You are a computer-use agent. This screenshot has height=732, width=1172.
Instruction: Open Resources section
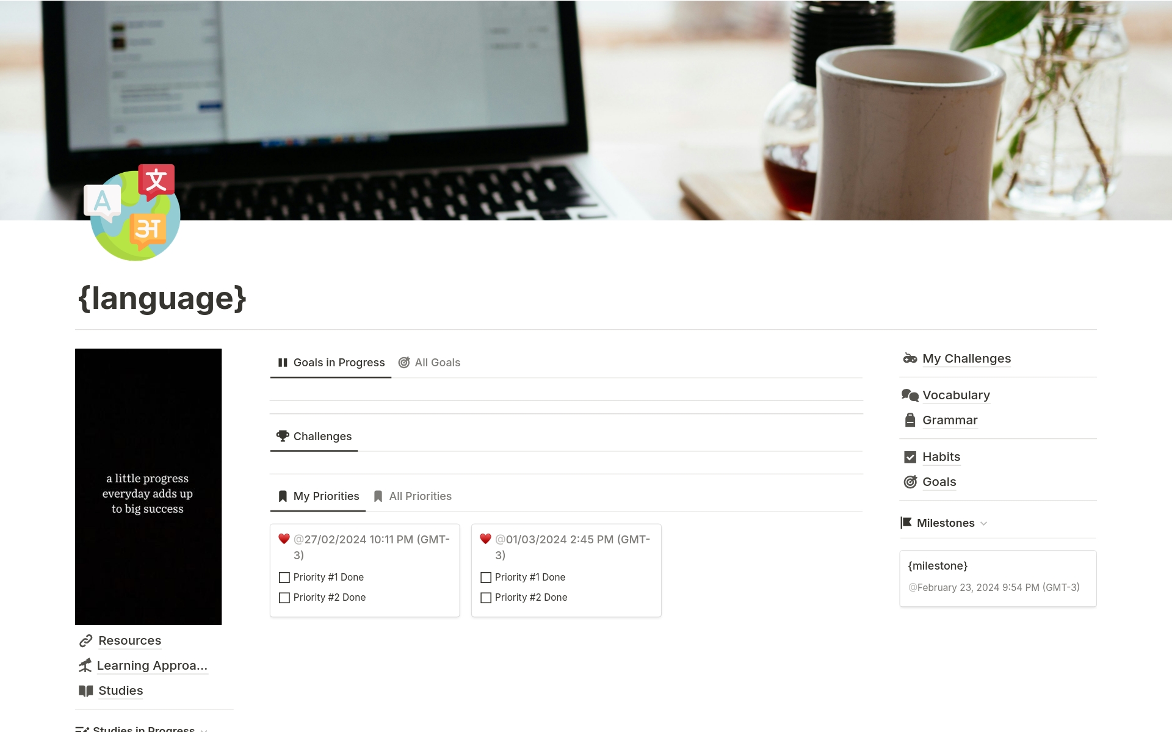point(129,639)
